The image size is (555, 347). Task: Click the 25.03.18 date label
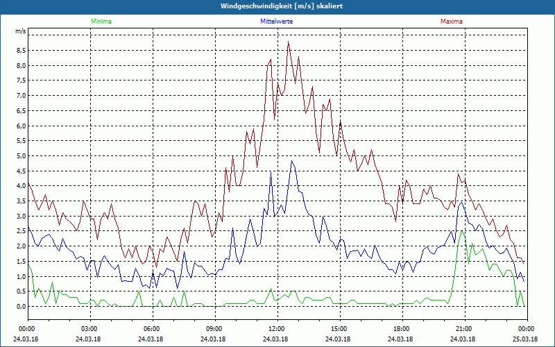tap(525, 339)
